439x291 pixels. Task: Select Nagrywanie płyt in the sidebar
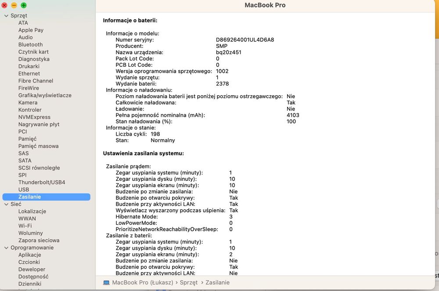pos(39,125)
